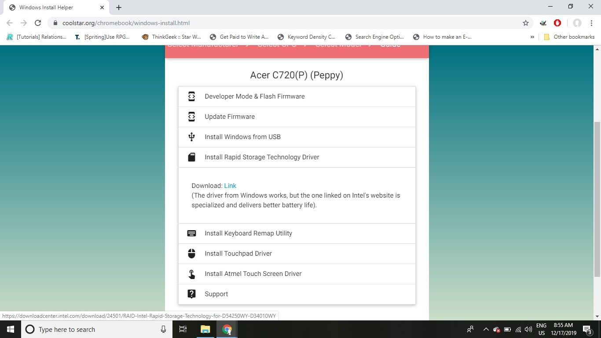Image resolution: width=601 pixels, height=338 pixels.
Task: Open the [Tutorials] Relations bookmark
Action: pos(37,37)
